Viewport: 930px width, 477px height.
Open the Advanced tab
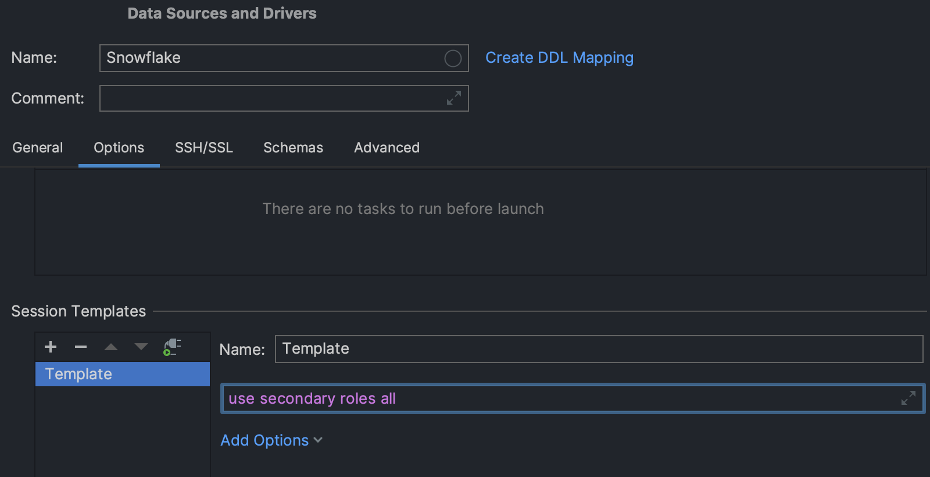coord(387,148)
